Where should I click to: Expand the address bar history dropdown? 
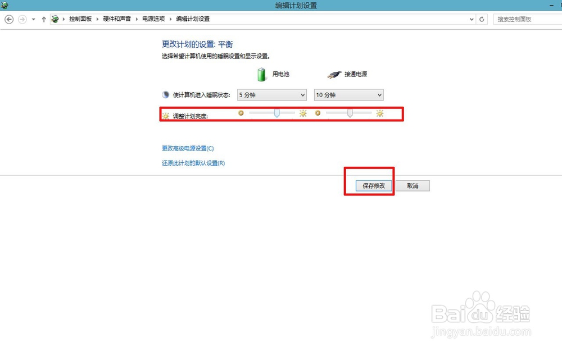pyautogui.click(x=472, y=19)
